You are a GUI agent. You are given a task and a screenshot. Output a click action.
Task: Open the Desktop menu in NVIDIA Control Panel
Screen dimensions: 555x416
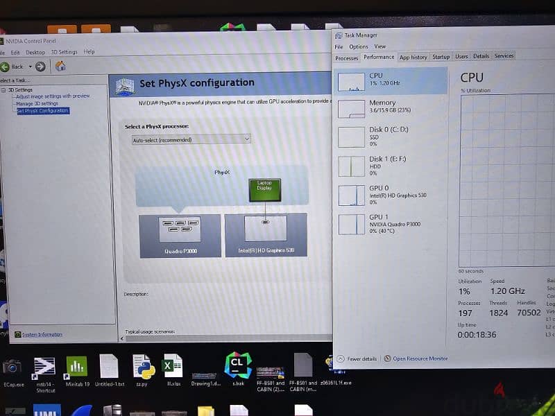[35, 52]
